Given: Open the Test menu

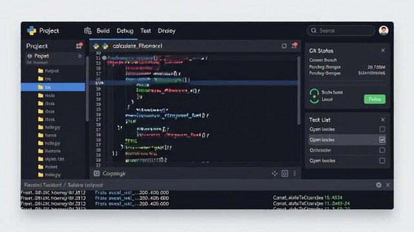Looking at the screenshot, I should 145,31.
